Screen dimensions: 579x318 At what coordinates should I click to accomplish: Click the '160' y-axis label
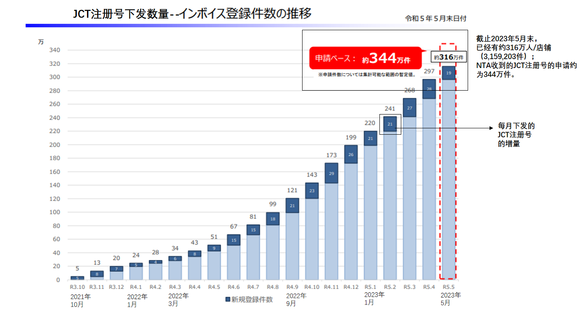click(x=55, y=172)
